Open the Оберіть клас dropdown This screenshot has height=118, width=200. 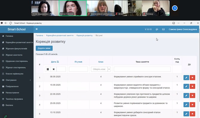click(101, 69)
